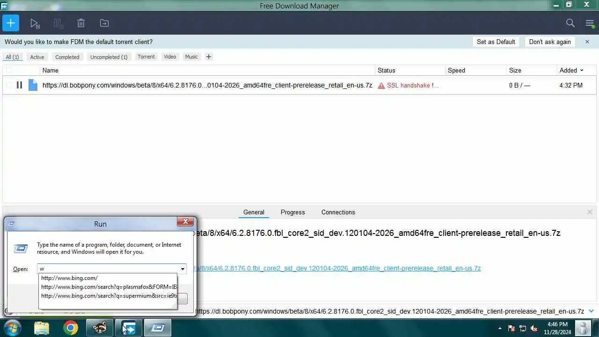Show Uncompleted (1) downloads
This screenshot has height=337, width=599.
pos(109,57)
